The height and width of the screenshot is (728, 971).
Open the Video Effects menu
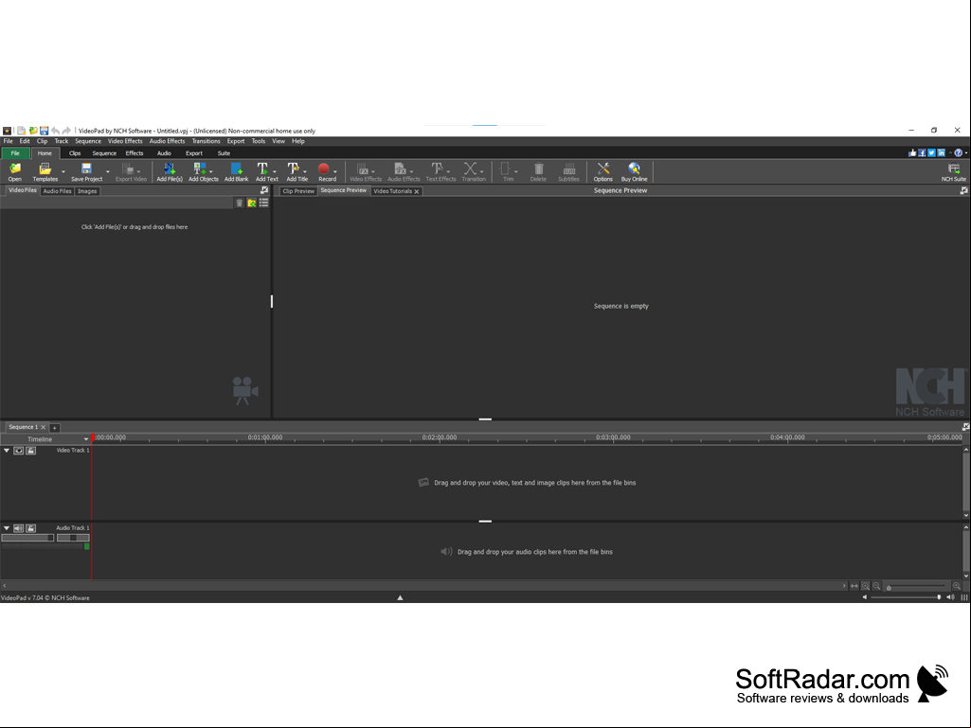click(x=125, y=141)
